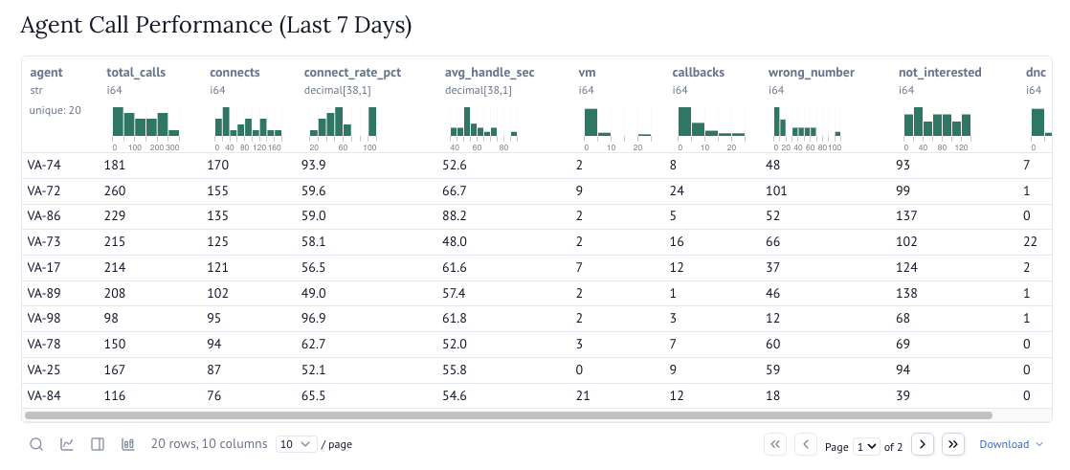The height and width of the screenshot is (470, 1070).
Task: Open the table search tool
Action: 35,444
